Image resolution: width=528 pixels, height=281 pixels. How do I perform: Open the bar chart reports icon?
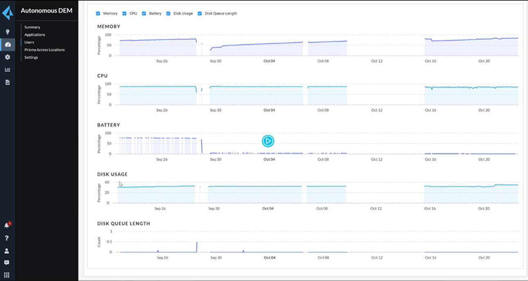(x=7, y=70)
